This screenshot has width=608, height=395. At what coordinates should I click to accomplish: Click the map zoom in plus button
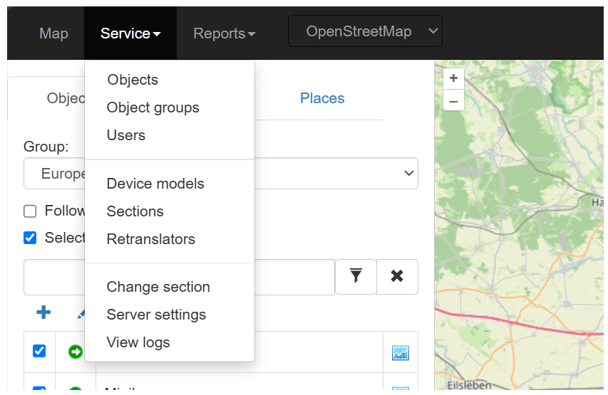click(x=453, y=78)
